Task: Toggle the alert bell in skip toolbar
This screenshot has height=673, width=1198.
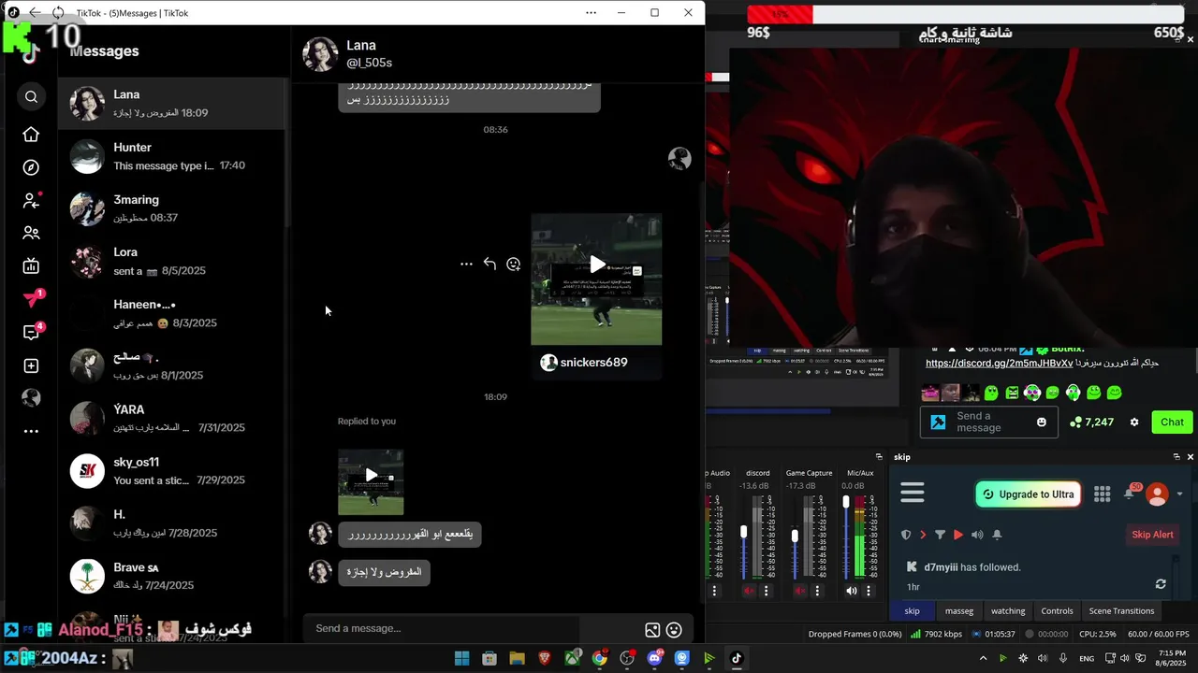Action: (997, 535)
